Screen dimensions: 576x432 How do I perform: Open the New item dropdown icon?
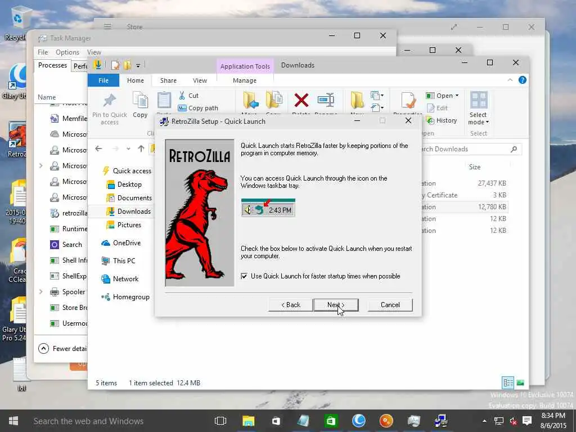[376, 96]
